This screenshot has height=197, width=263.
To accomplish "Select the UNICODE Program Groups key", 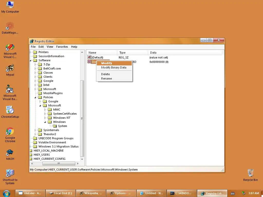I will pos(56,138).
